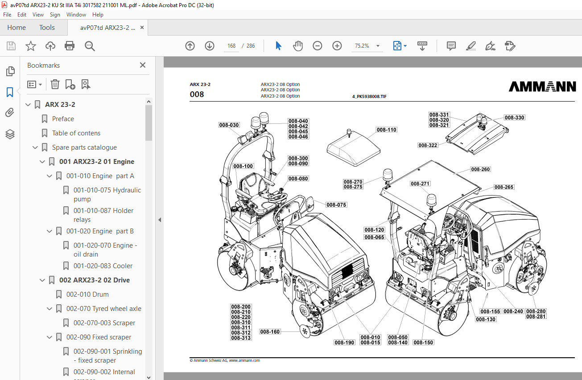
Task: Delete selected bookmark with trash icon
Action: click(55, 84)
